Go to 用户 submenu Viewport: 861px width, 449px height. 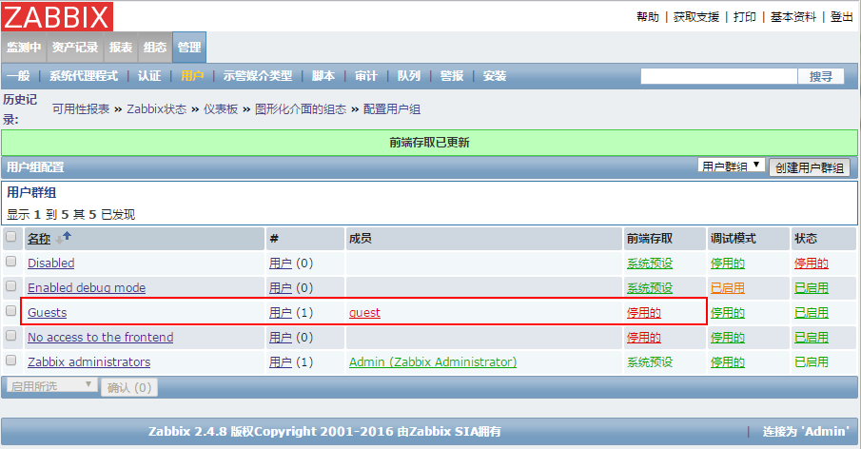coord(192,76)
